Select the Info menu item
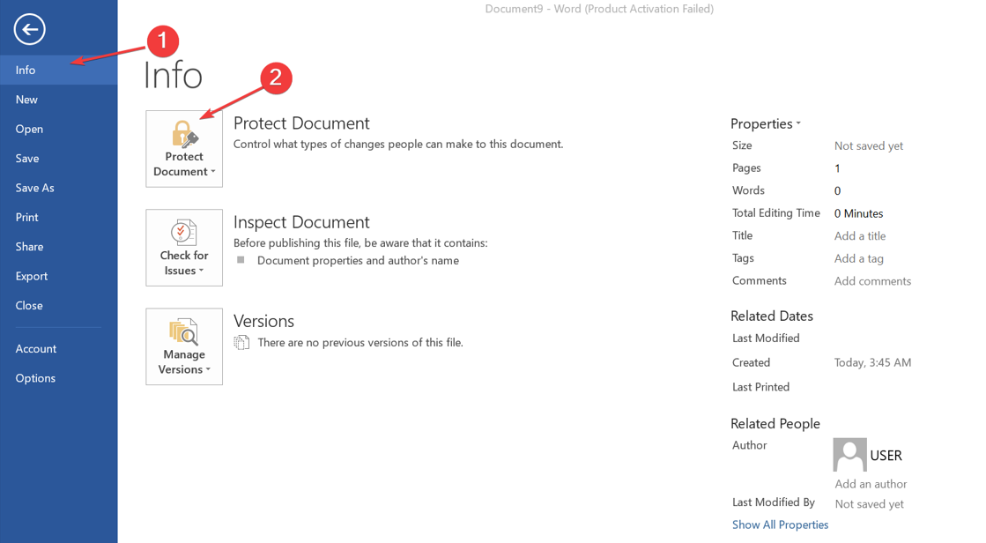This screenshot has height=543, width=986. 58,70
